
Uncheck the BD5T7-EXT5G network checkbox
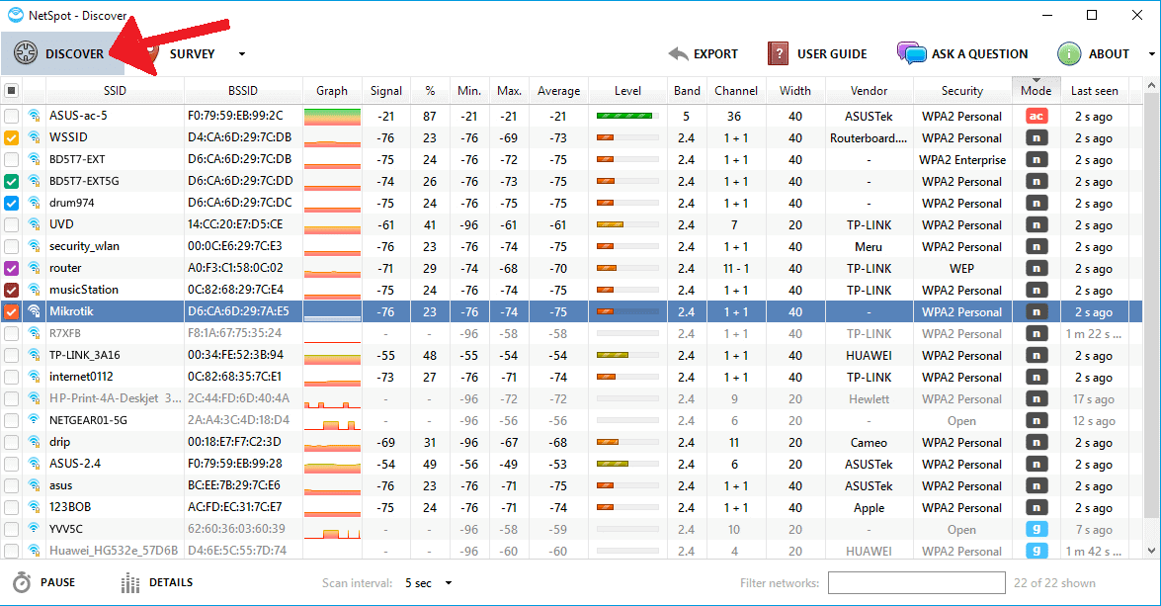pos(11,182)
